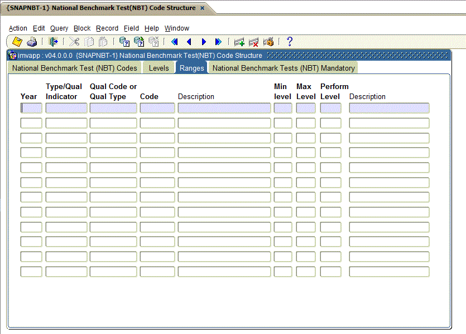Close the SNAPNBT-1 document tab

pyautogui.click(x=202, y=8)
